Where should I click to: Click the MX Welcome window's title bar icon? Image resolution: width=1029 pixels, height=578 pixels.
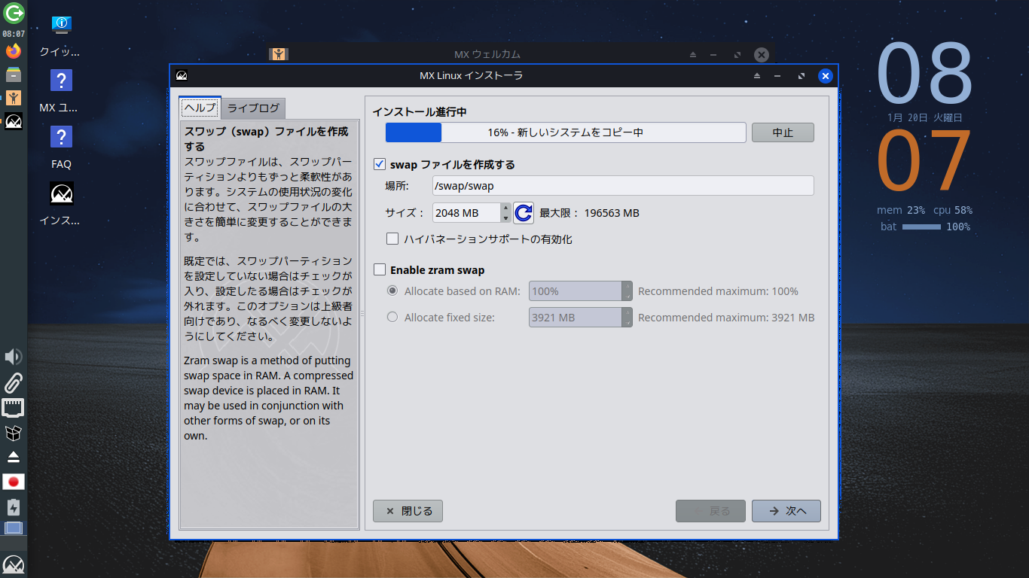click(x=279, y=54)
